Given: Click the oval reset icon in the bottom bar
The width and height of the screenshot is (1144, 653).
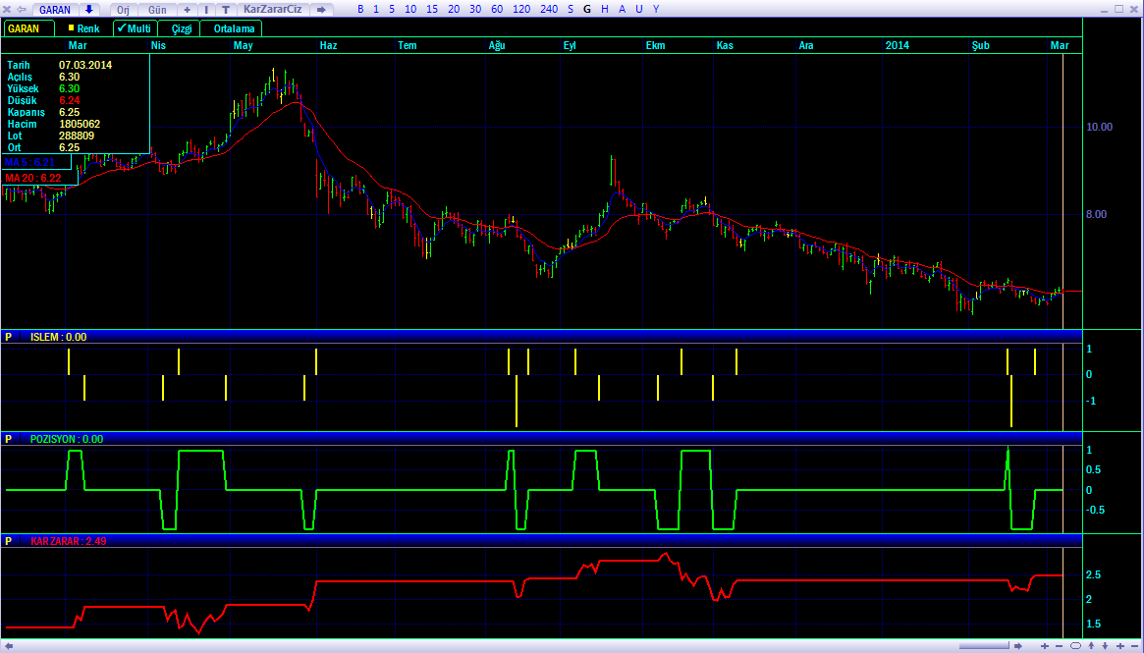Looking at the screenshot, I should click(x=1075, y=646).
